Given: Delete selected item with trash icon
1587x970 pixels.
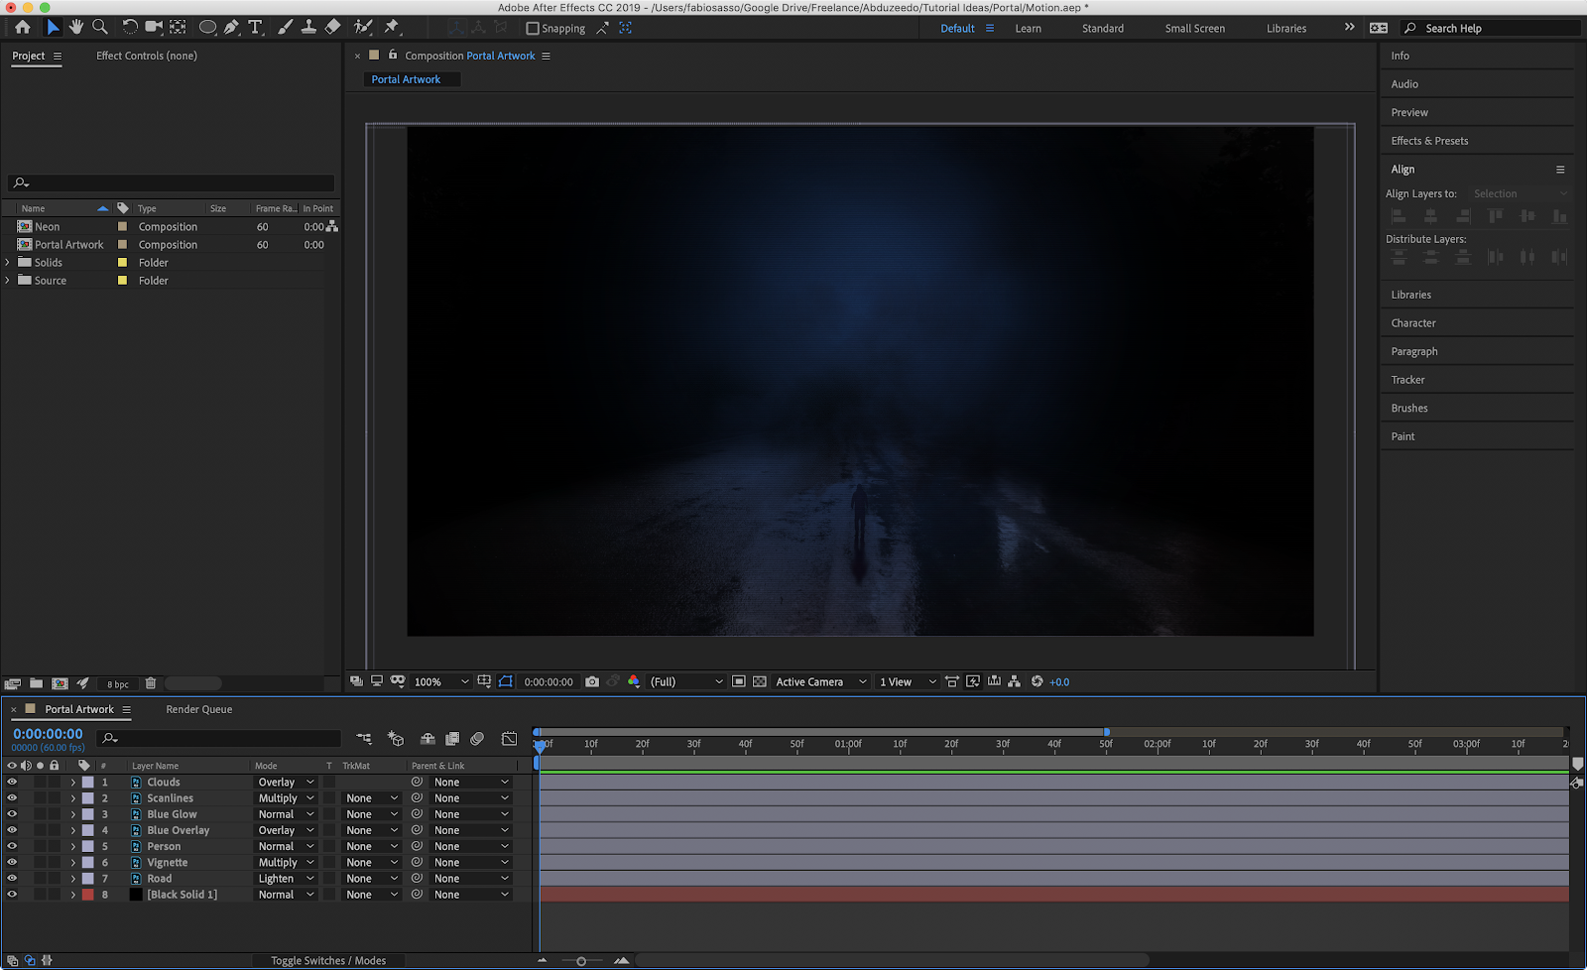Looking at the screenshot, I should pyautogui.click(x=151, y=683).
